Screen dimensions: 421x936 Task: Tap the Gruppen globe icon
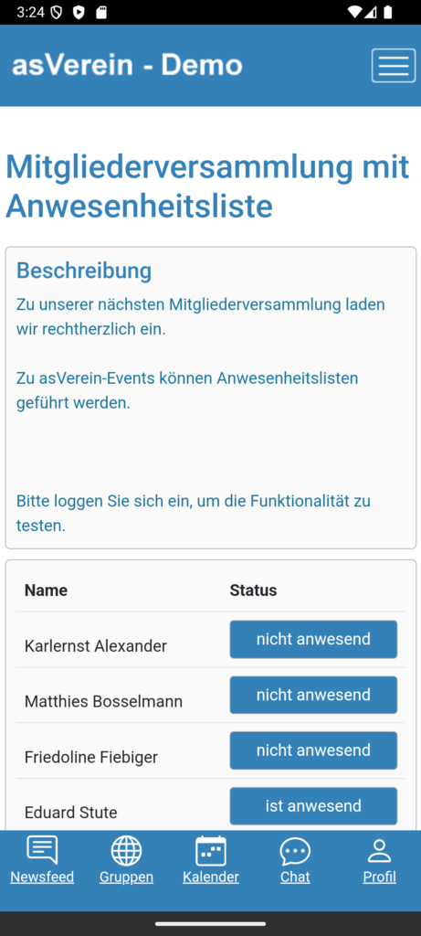126,851
